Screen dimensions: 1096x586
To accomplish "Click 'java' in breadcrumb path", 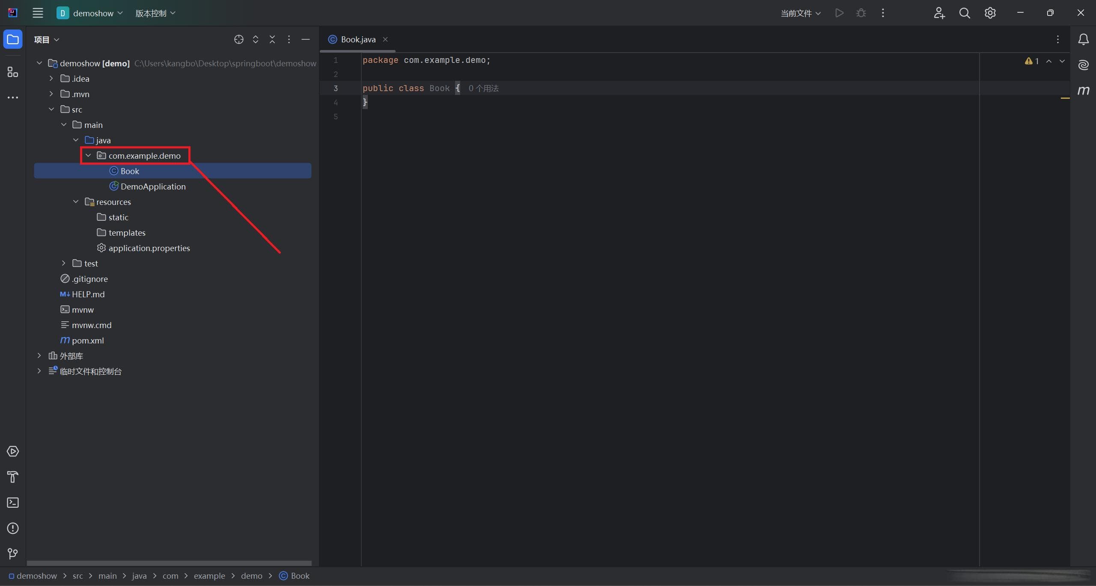I will click(x=139, y=576).
